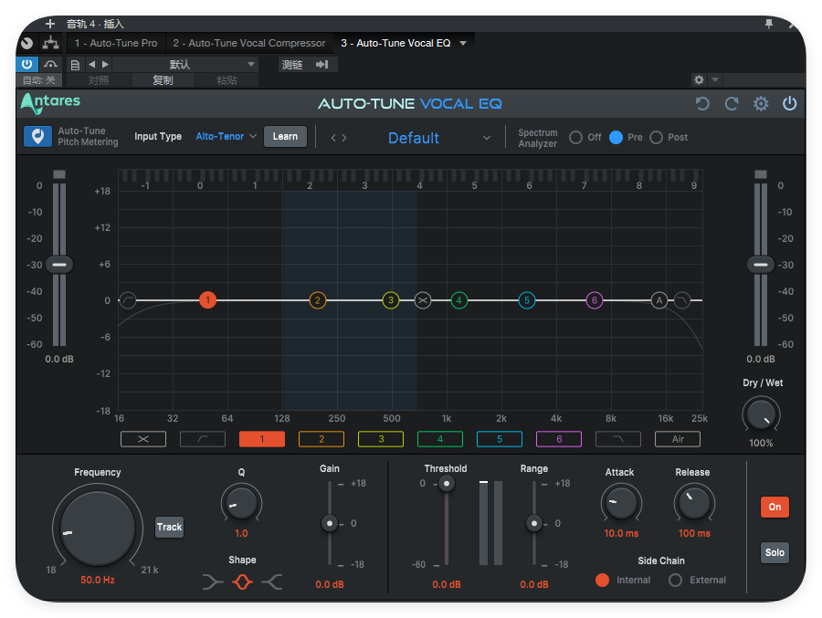This screenshot has width=822, height=618.
Task: Click 测链 sidechain button
Action: pyautogui.click(x=292, y=65)
